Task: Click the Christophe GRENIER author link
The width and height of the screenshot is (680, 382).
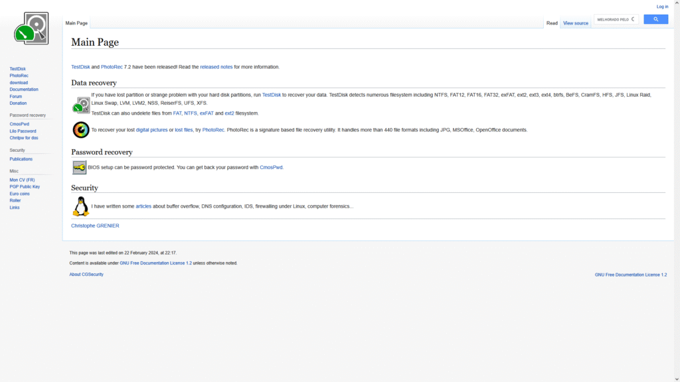Action: click(x=95, y=226)
